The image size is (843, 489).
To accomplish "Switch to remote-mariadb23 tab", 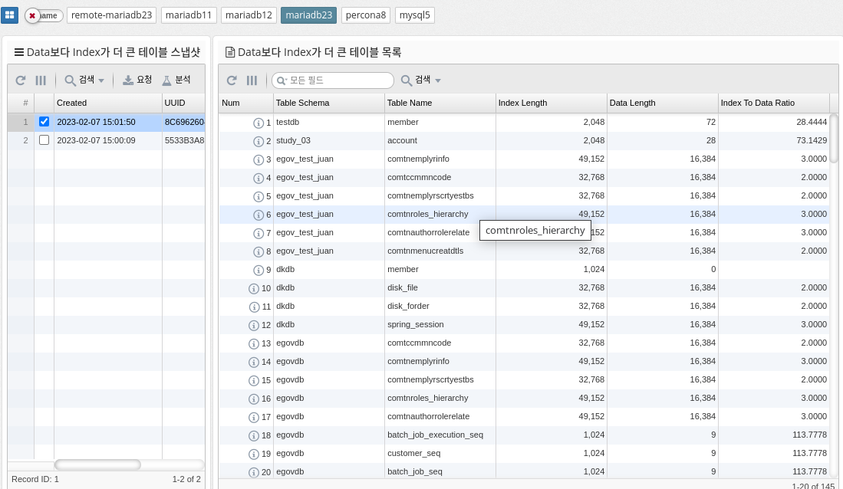I will (112, 15).
